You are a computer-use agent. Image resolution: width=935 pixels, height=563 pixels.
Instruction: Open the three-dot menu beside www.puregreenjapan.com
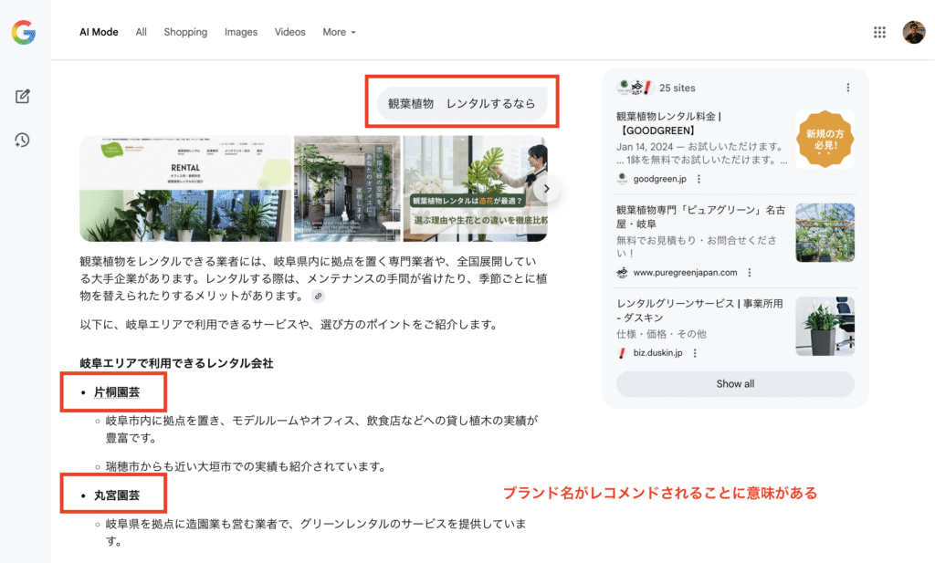point(750,273)
